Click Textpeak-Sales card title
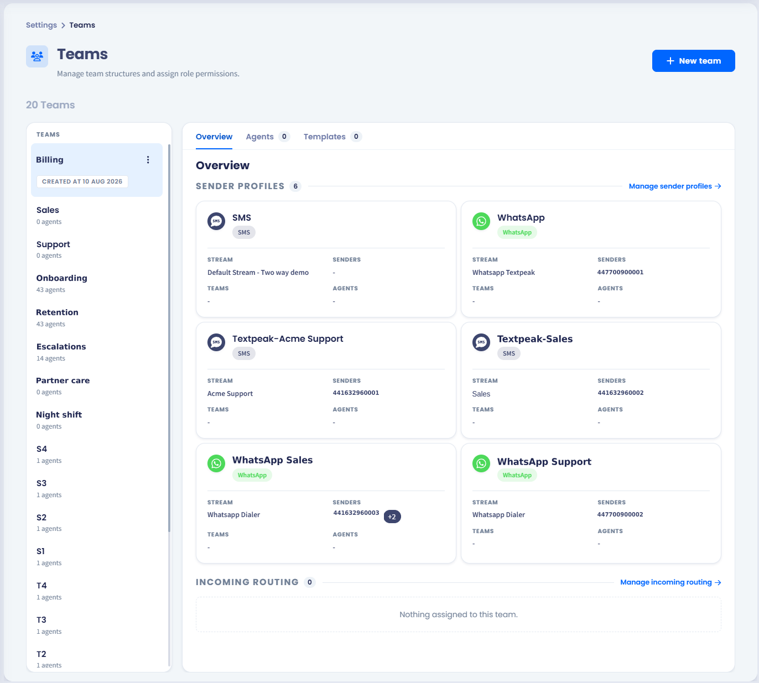Viewport: 759px width, 683px height. [x=535, y=339]
